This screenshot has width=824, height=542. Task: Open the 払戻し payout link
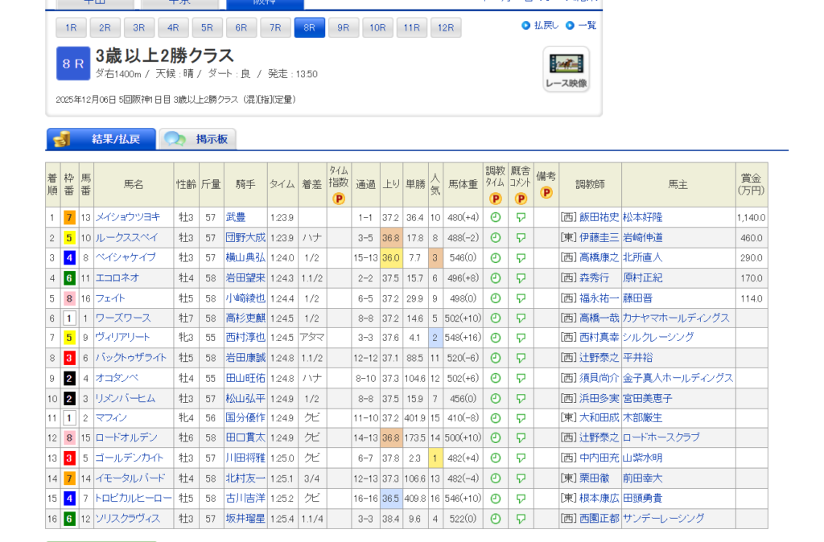tap(546, 25)
